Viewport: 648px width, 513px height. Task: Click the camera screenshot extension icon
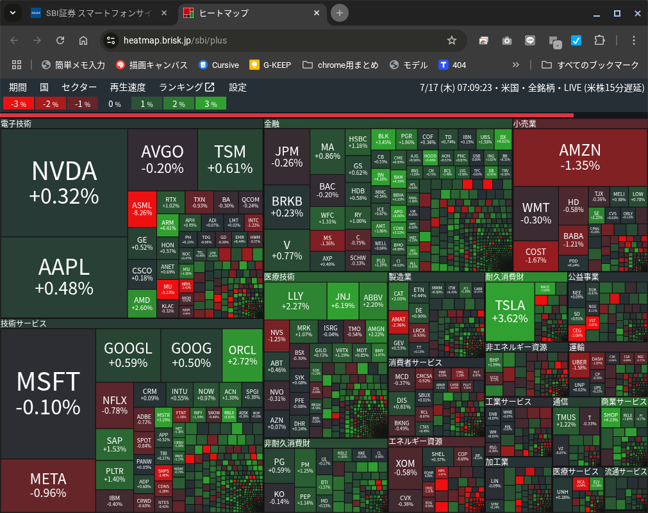(506, 40)
